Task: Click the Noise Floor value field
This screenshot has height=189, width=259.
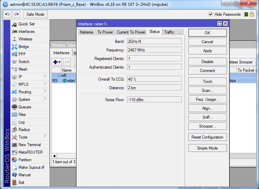Action: 154,100
